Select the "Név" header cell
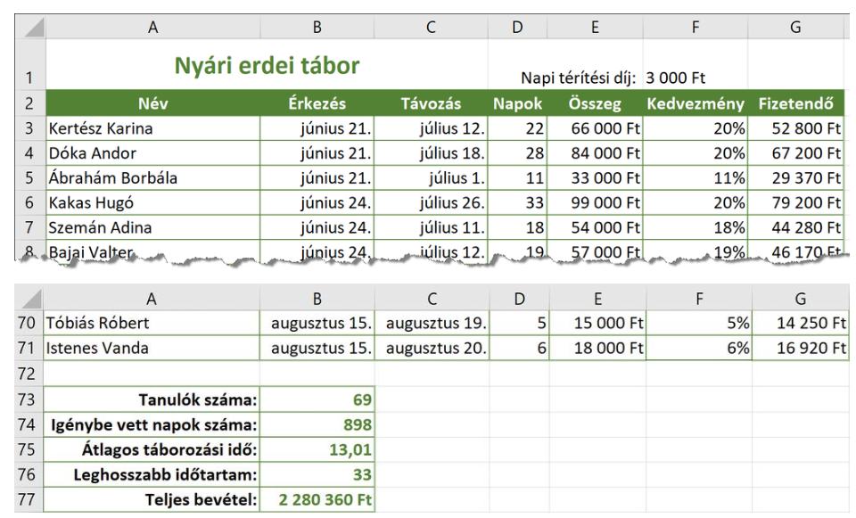Image resolution: width=856 pixels, height=518 pixels. (152, 103)
